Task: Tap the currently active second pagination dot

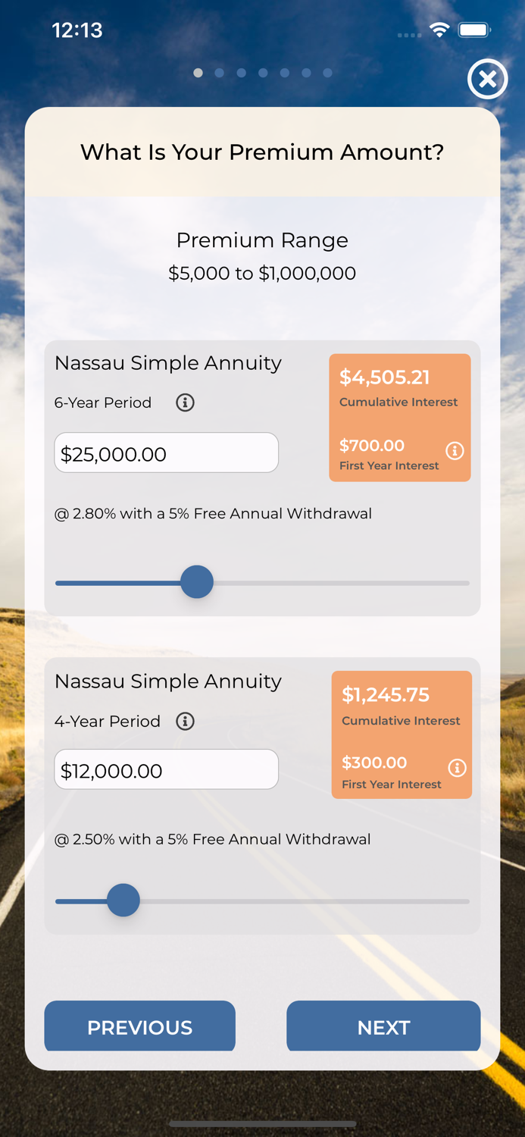Action: [x=220, y=73]
